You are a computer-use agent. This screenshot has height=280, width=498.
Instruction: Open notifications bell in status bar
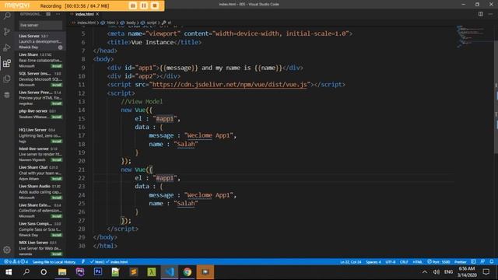pyautogui.click(x=492, y=262)
